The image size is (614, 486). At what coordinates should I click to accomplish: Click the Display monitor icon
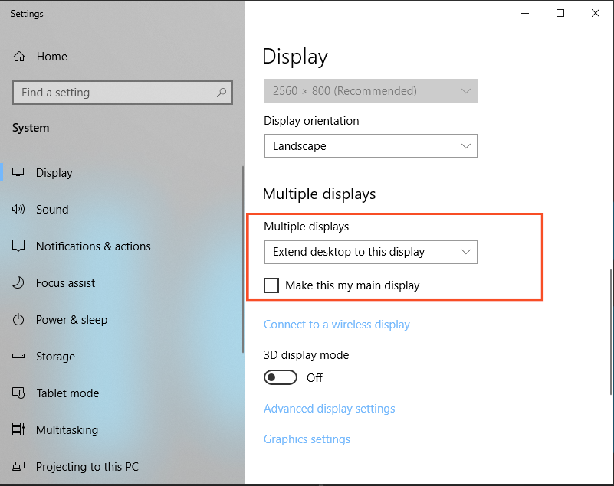point(19,173)
